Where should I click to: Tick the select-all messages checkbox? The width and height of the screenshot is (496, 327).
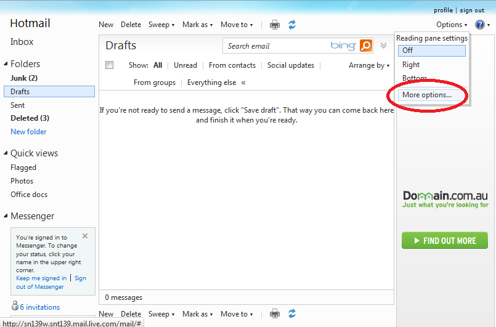[x=110, y=65]
